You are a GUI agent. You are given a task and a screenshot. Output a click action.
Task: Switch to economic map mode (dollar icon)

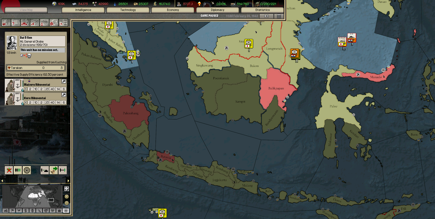(x=26, y=210)
